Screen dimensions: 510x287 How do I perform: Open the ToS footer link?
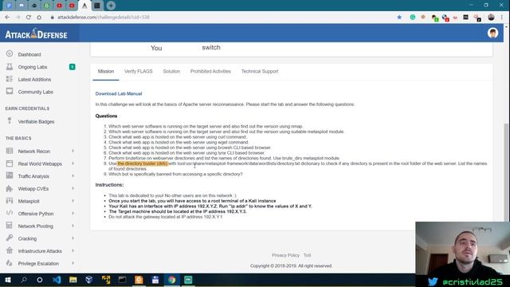click(307, 255)
